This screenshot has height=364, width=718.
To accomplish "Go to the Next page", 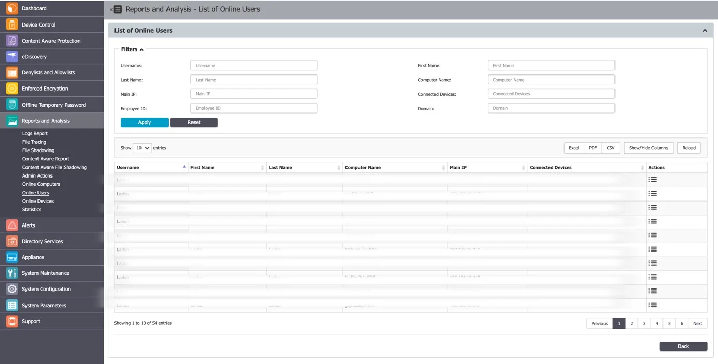I will coord(697,323).
